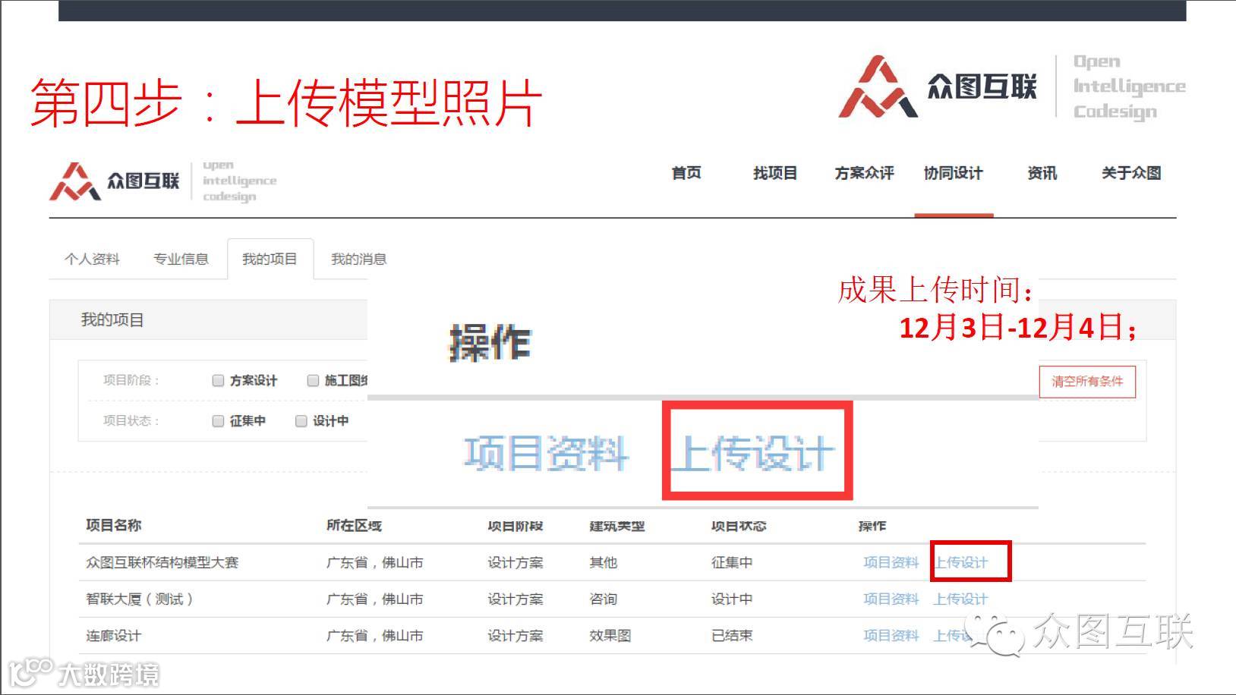Click the 效果图 building type cell

click(x=610, y=636)
